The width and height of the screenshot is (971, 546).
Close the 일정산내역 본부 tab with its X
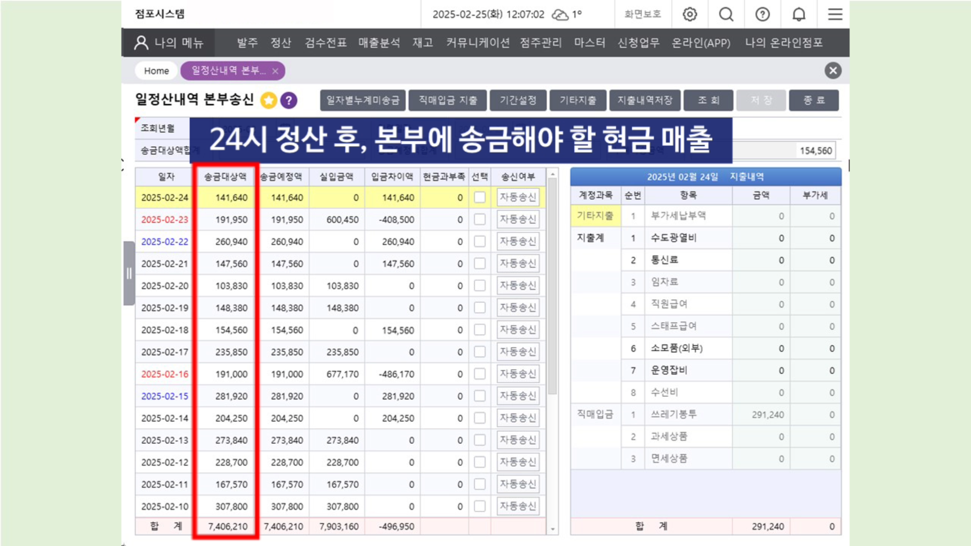(275, 71)
